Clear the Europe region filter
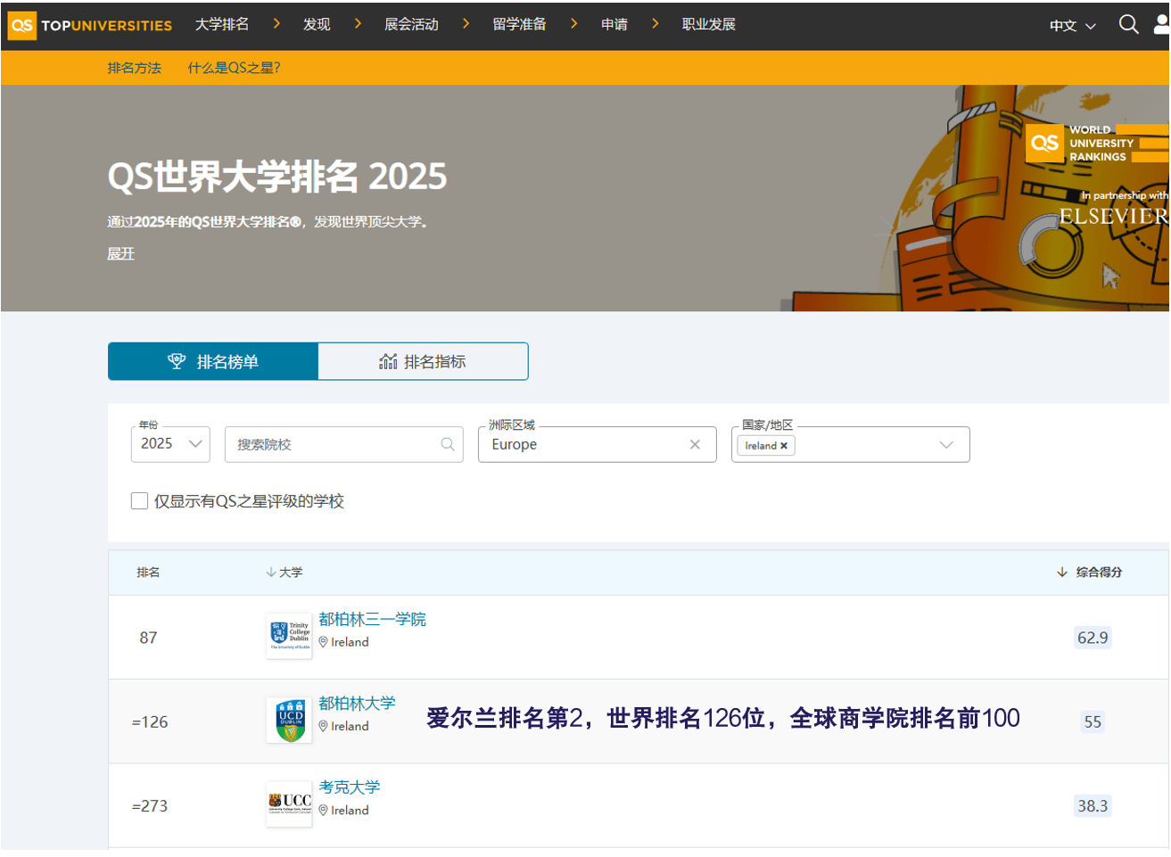The width and height of the screenshot is (1171, 857). coord(695,444)
